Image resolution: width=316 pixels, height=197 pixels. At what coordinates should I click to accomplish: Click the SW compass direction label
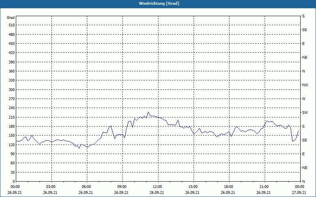pyautogui.click(x=305, y=113)
